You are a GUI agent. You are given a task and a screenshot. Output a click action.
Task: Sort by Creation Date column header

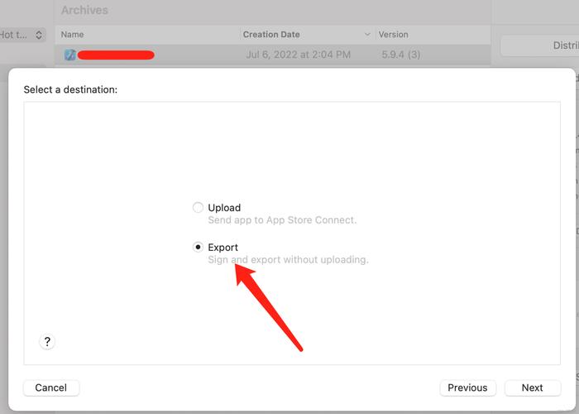pos(271,35)
